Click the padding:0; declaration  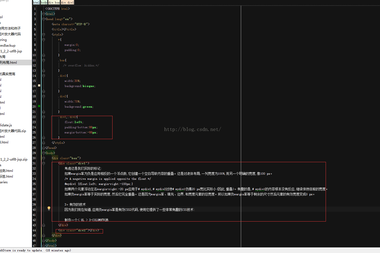(x=73, y=50)
